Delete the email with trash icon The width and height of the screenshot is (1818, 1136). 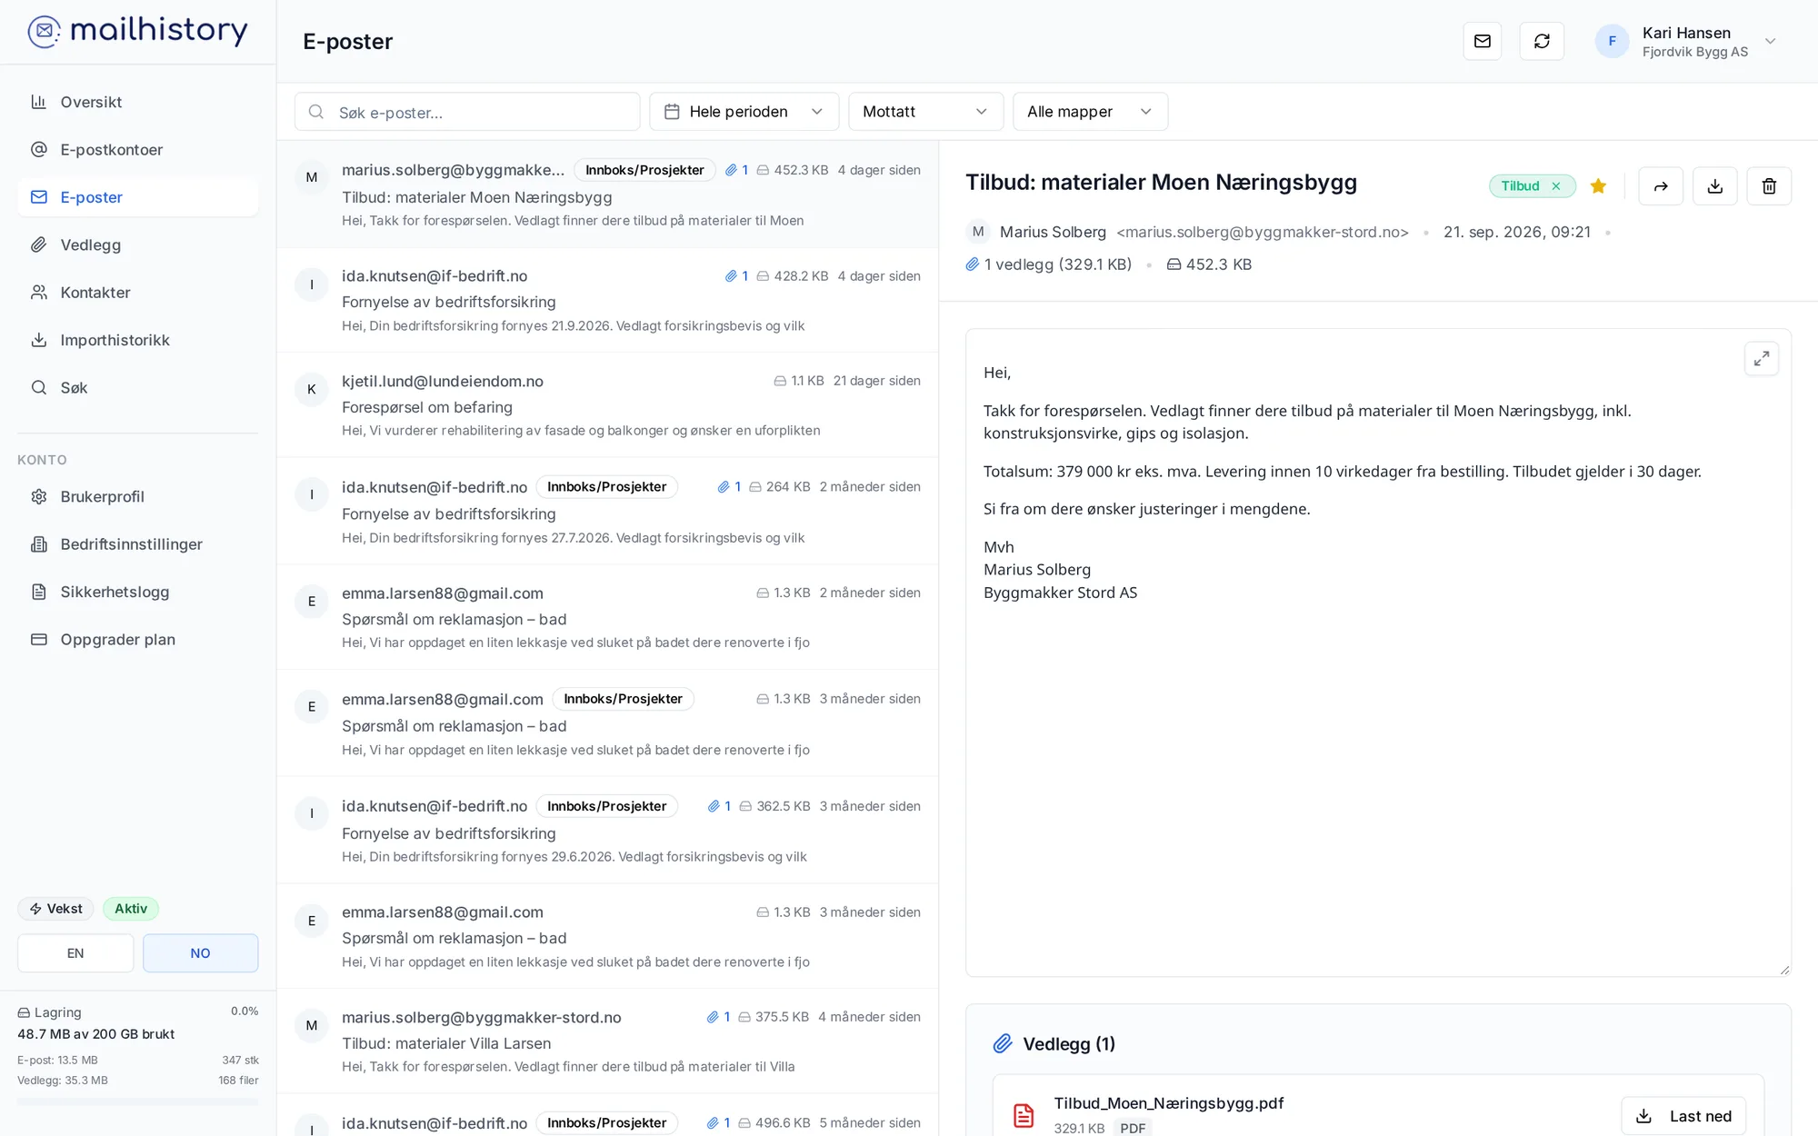(x=1769, y=186)
